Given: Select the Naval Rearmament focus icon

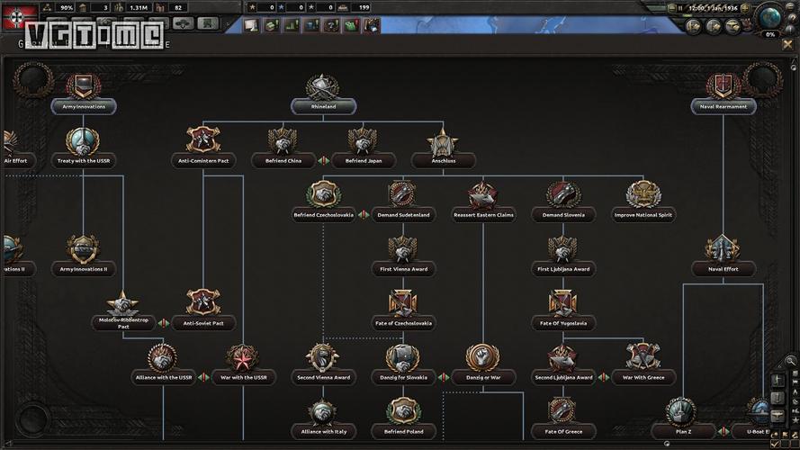Looking at the screenshot, I should click(x=724, y=87).
